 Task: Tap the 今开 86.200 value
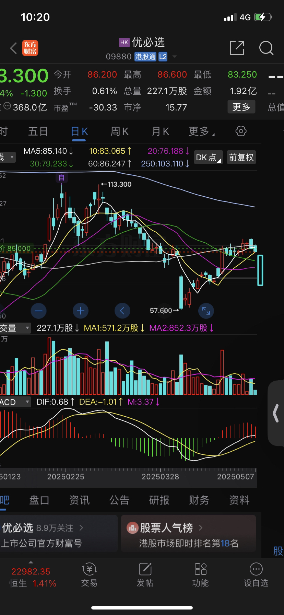[x=102, y=74]
